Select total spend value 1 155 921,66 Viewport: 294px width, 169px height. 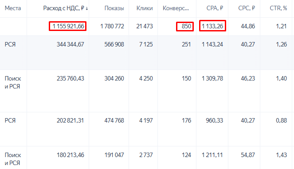click(x=68, y=26)
